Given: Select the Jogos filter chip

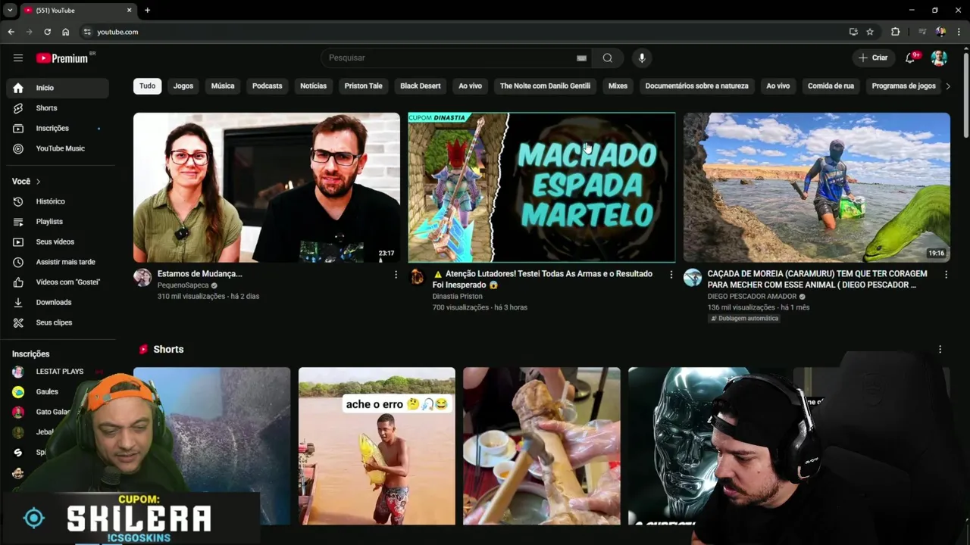Looking at the screenshot, I should click(x=183, y=86).
